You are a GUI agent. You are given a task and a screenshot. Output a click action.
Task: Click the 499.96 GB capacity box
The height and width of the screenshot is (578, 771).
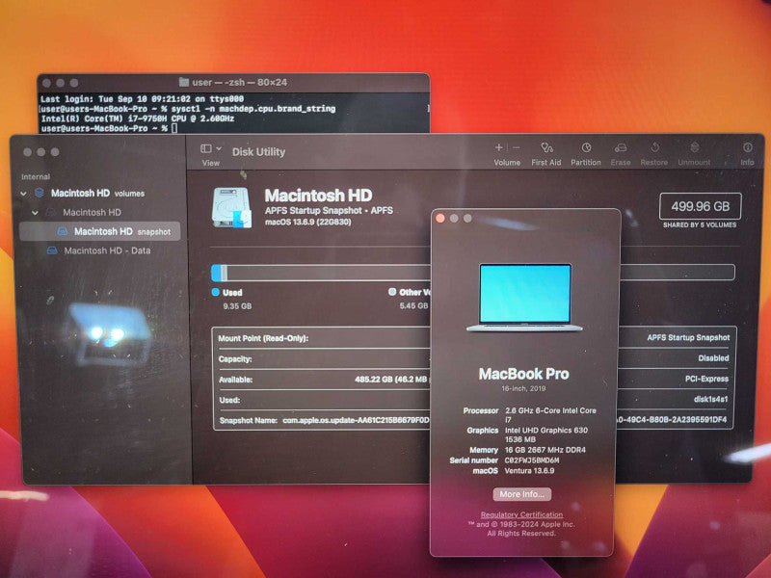pos(701,206)
